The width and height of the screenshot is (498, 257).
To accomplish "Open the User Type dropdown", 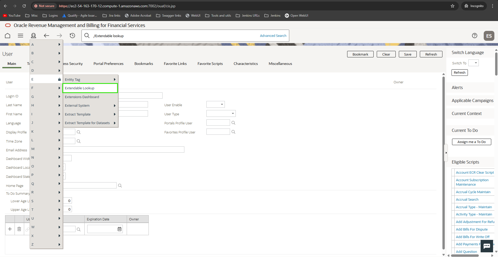I will tap(221, 113).
